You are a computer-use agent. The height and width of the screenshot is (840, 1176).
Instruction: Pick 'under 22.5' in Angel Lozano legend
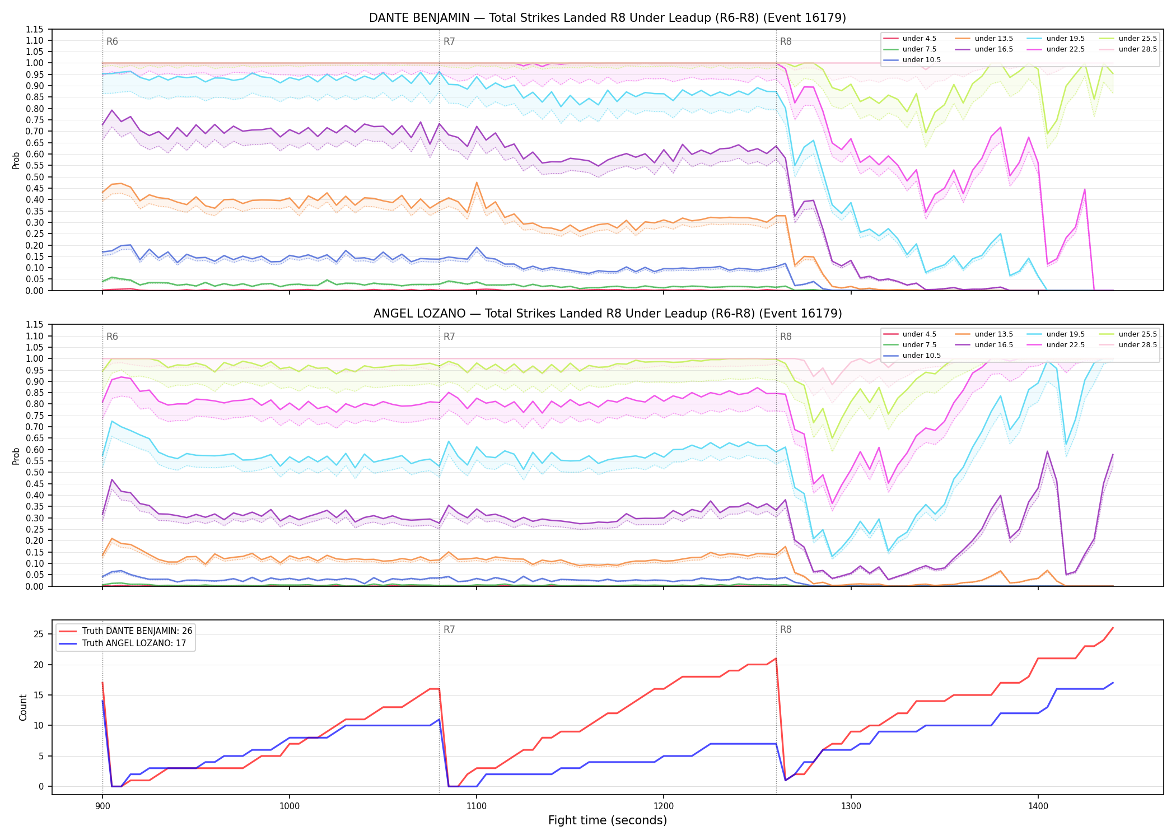coord(1056,345)
